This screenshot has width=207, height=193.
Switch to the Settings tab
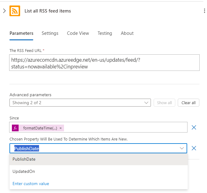coord(50,33)
